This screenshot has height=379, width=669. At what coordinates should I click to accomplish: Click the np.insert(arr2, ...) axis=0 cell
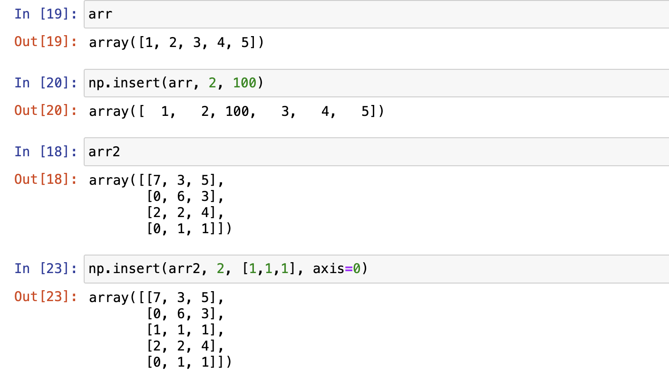(376, 269)
